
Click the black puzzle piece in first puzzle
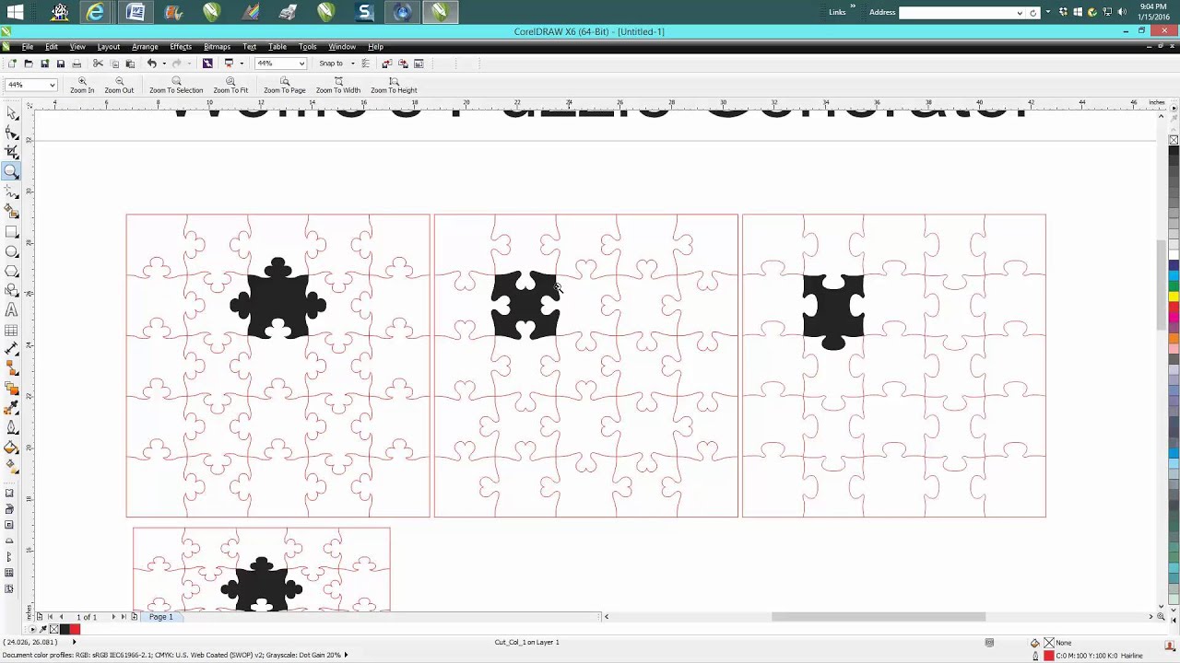277,299
